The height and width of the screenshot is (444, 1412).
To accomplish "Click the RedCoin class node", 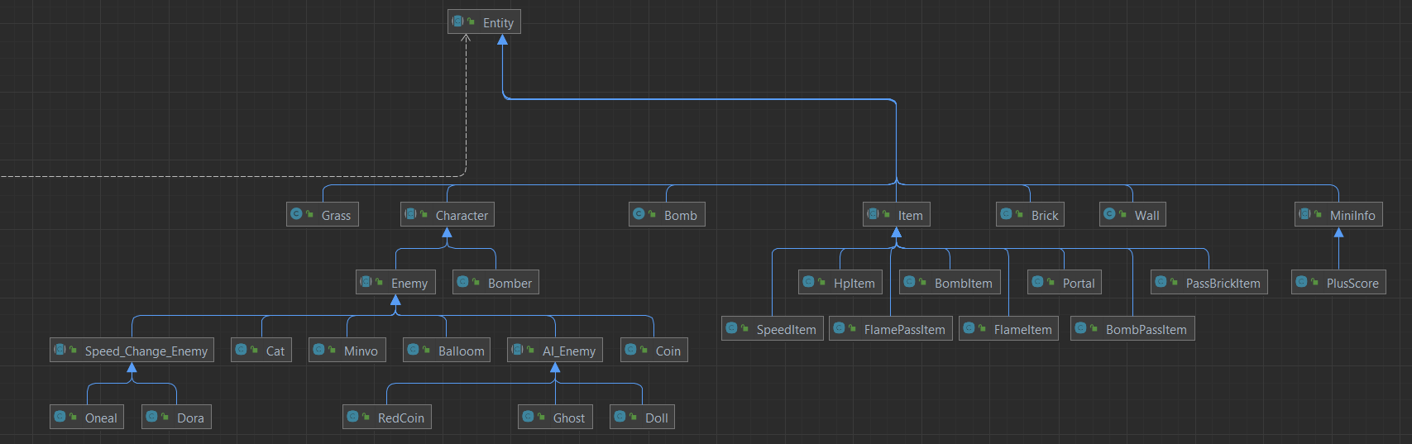I will pos(387,417).
